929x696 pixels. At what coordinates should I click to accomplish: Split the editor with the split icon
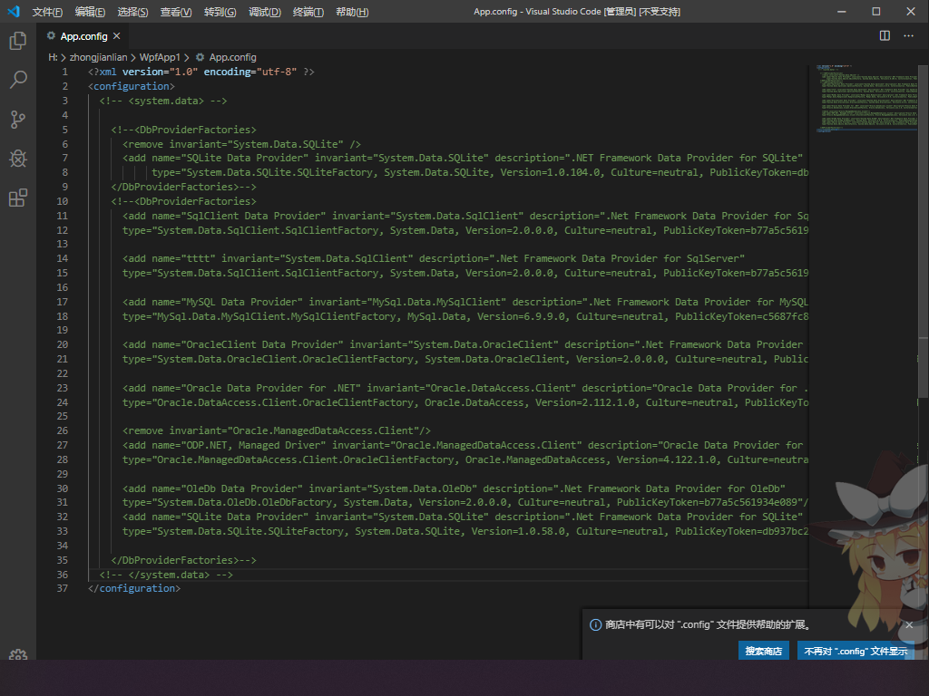tap(883, 34)
